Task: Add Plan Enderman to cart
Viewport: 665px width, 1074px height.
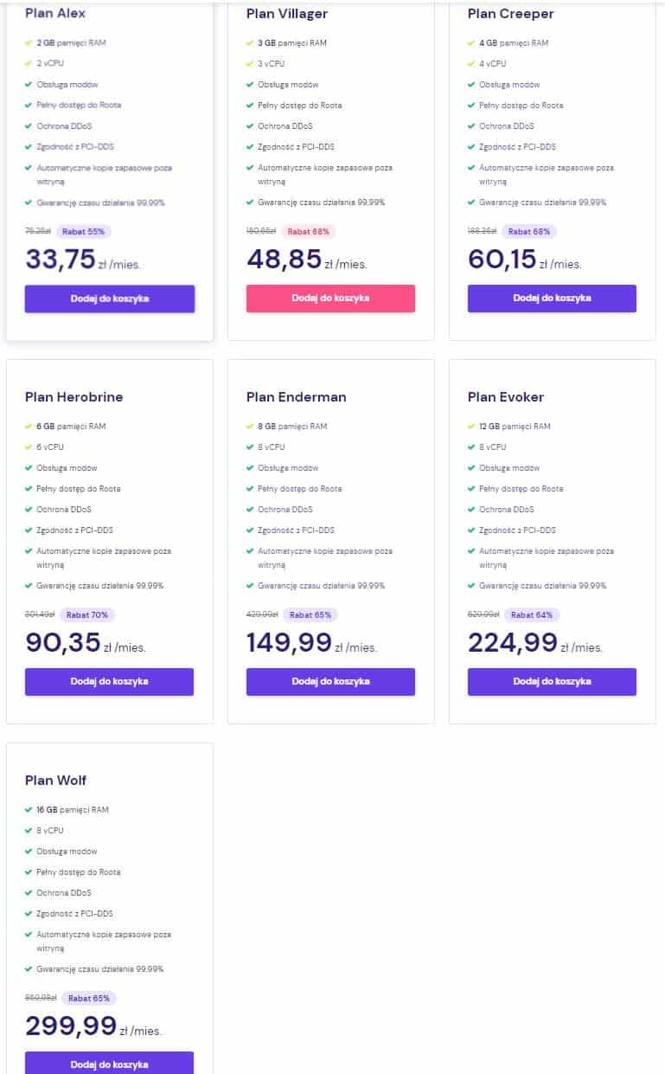Action: (330, 682)
